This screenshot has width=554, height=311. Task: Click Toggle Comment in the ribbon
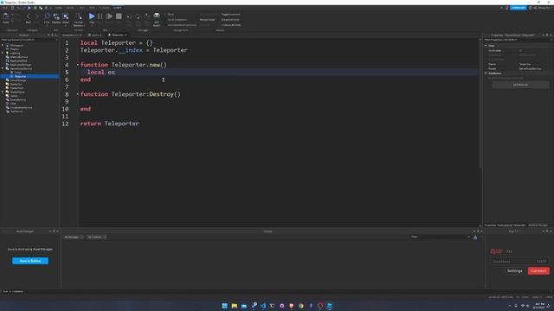[x=231, y=15]
